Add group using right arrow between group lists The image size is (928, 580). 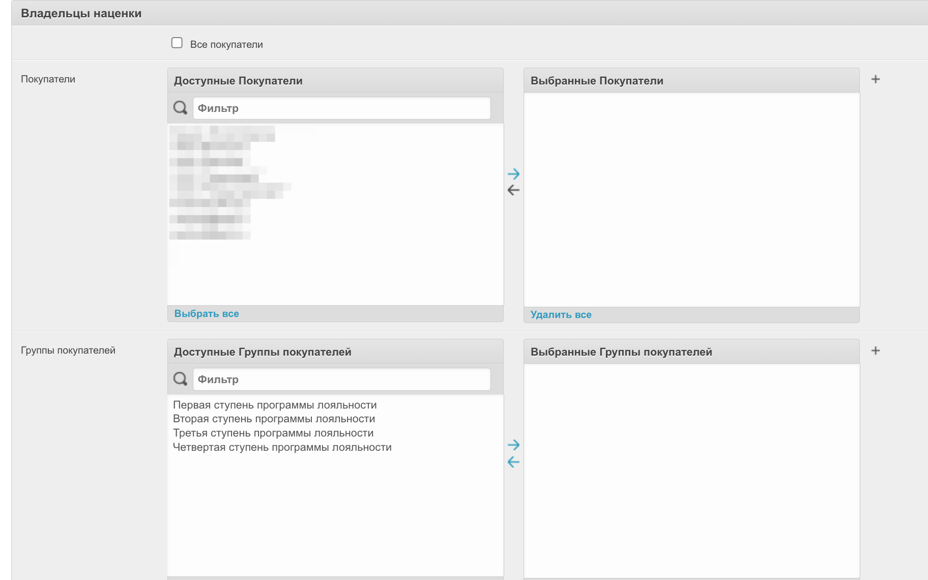point(513,445)
